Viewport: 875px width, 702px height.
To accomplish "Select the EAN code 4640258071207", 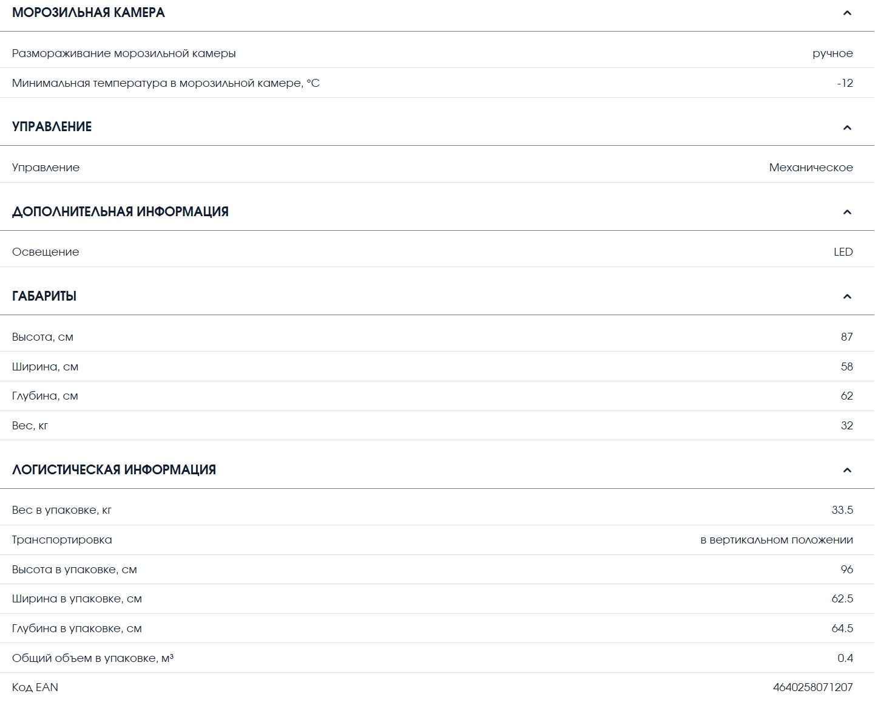I will [x=812, y=687].
